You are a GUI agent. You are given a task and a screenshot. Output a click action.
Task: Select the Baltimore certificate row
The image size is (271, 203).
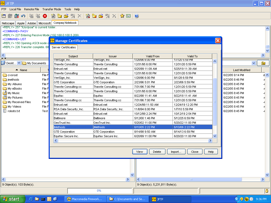tap(133, 118)
